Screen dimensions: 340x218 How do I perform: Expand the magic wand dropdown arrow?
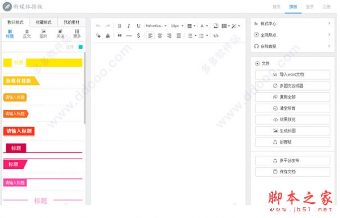click(239, 26)
